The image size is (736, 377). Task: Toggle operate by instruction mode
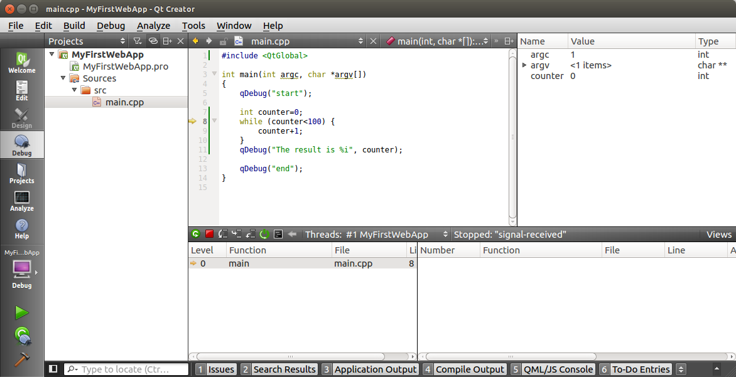(278, 233)
